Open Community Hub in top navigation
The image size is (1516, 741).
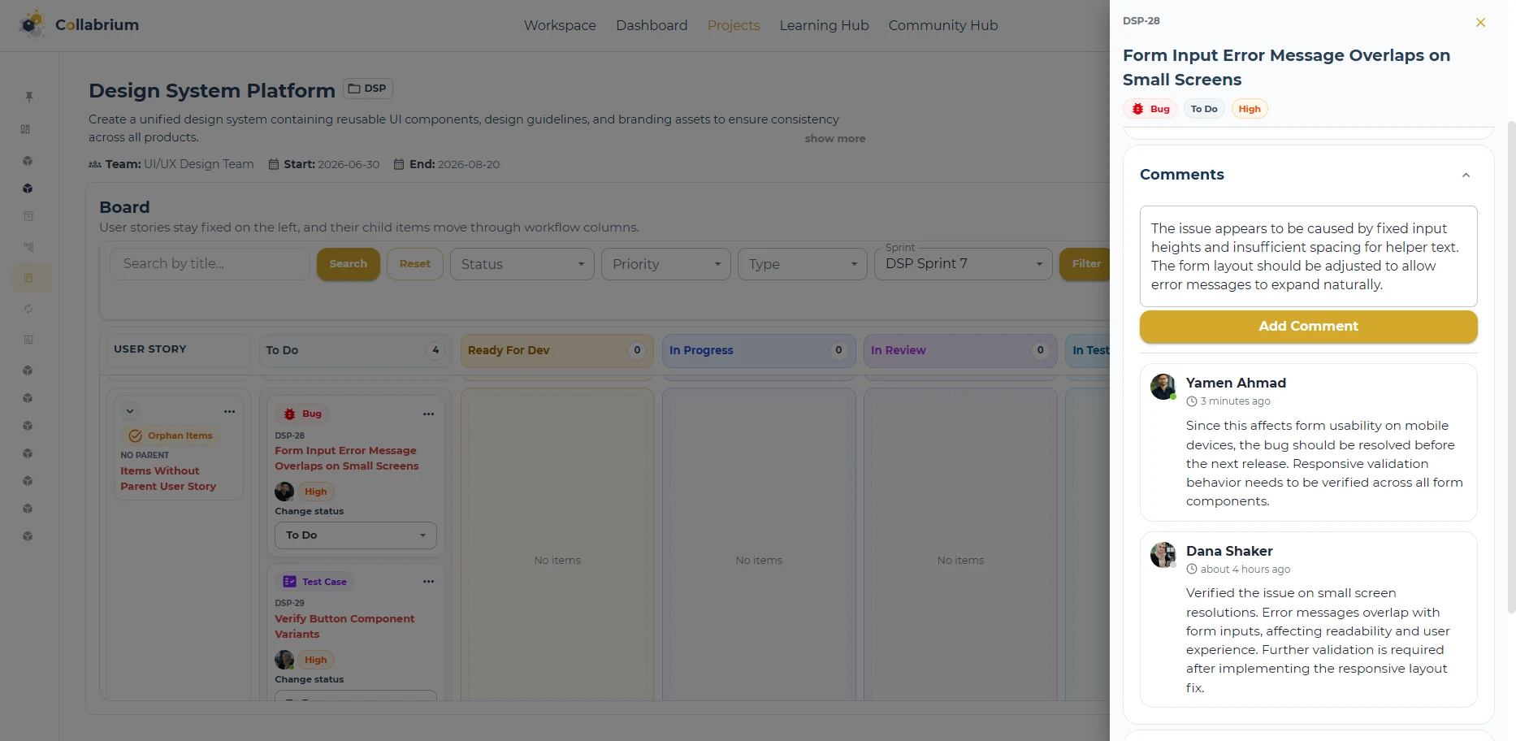point(943,25)
